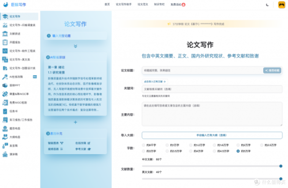Open 论文写作-问卷调查类 chart icon in sidebar
Viewport: 288px width, 188px height.
pos(5,25)
